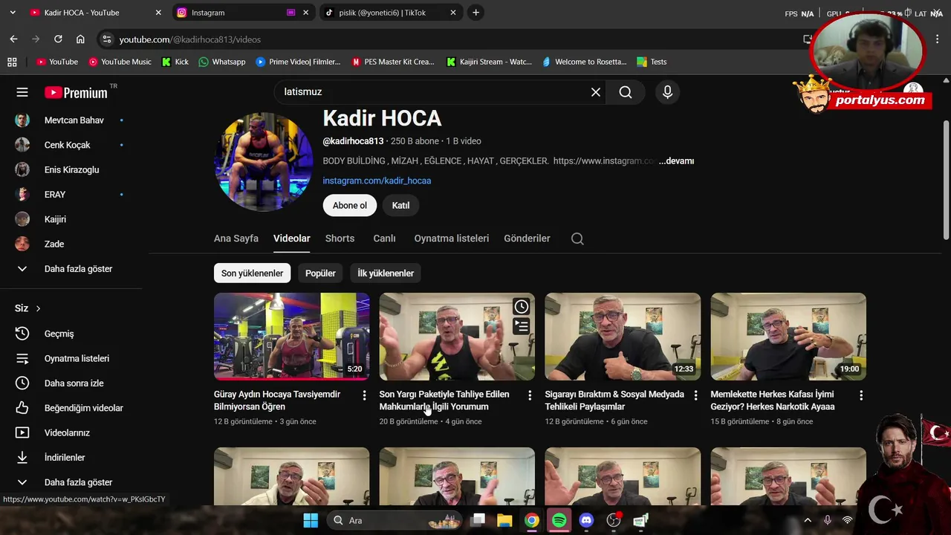The image size is (951, 535).
Task: Switch to Videolar channel tab
Action: 291,239
